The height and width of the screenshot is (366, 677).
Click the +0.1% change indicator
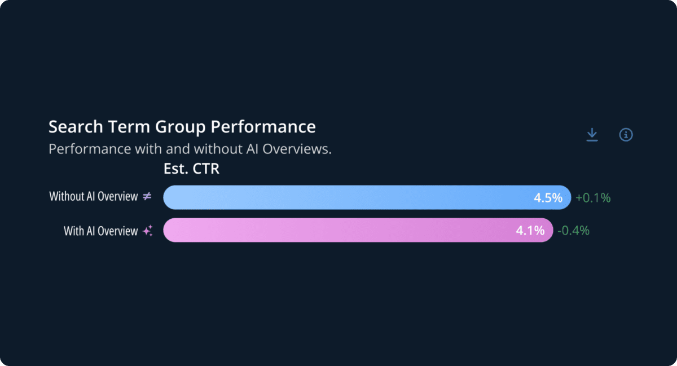pyautogui.click(x=593, y=198)
